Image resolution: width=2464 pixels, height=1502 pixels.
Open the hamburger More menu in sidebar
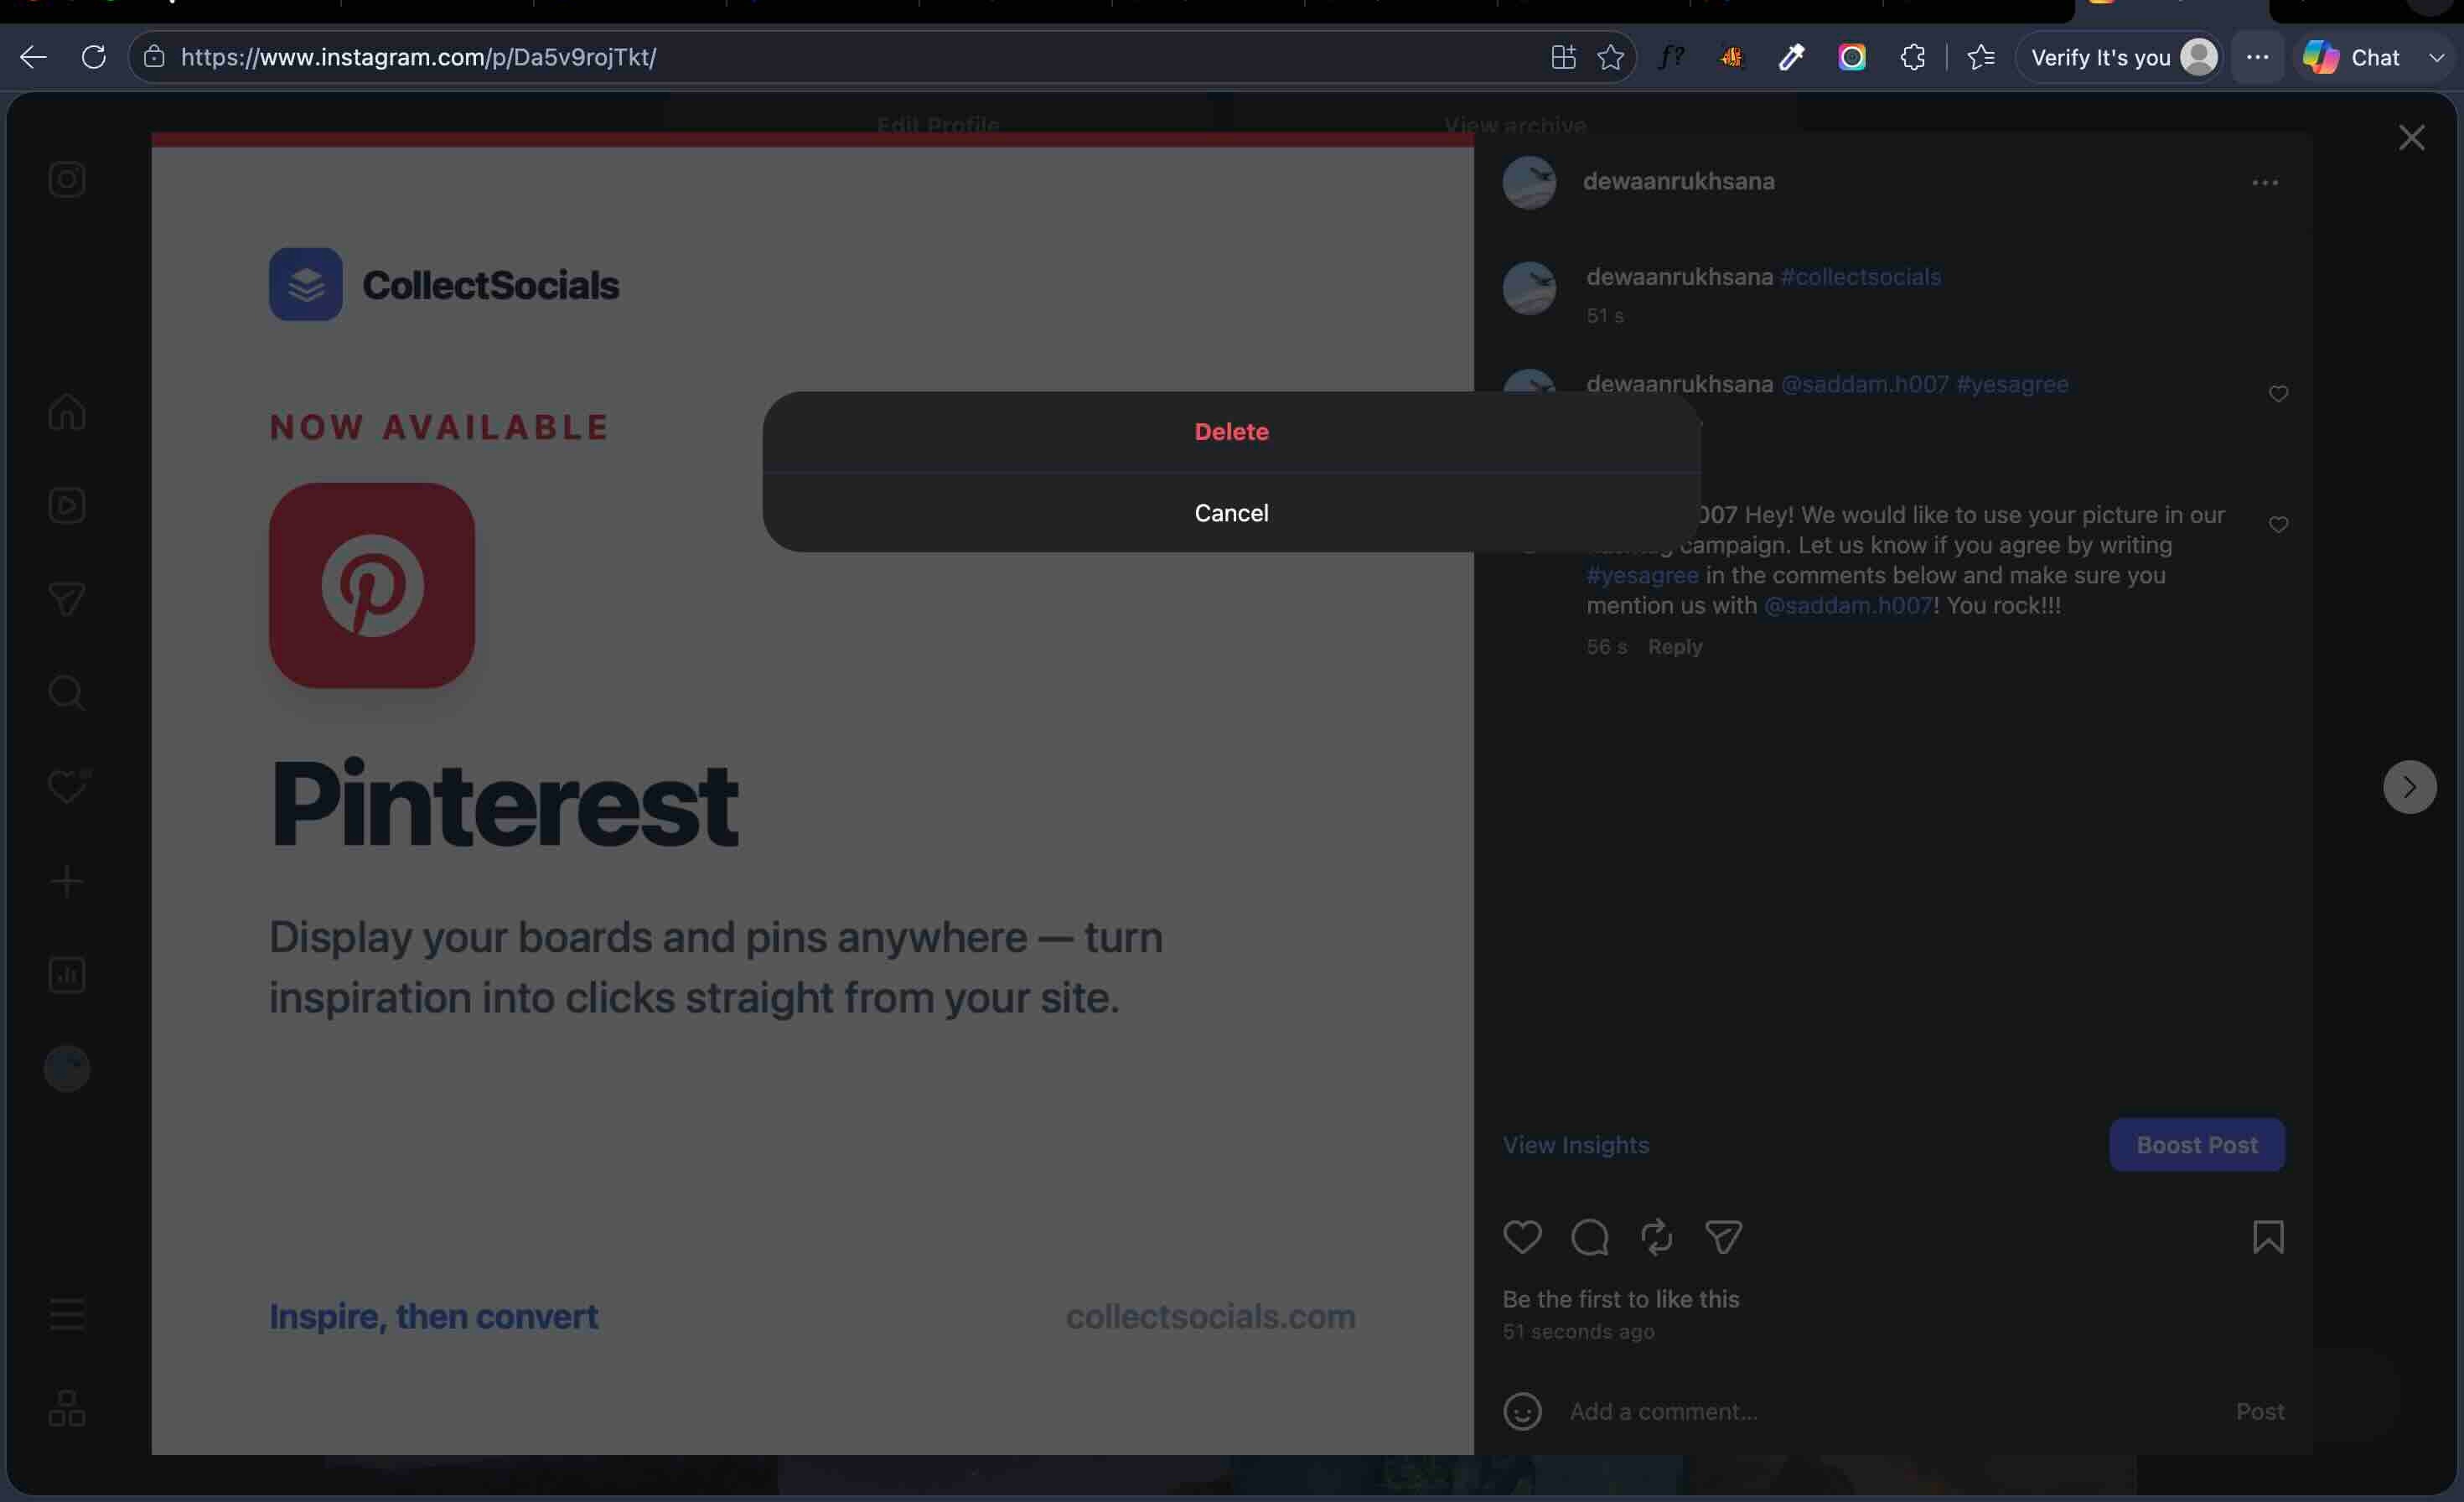pyautogui.click(x=67, y=1313)
